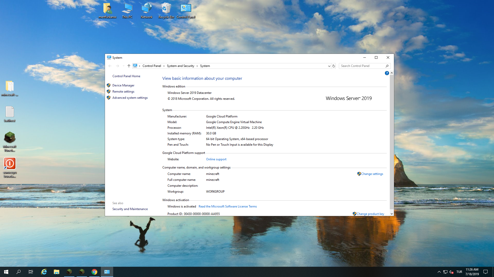Click the Help question mark icon

387,73
